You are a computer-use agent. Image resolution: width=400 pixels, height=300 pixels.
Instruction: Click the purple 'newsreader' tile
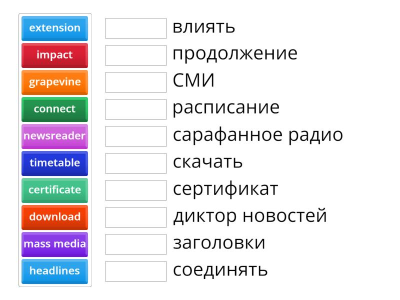point(54,136)
